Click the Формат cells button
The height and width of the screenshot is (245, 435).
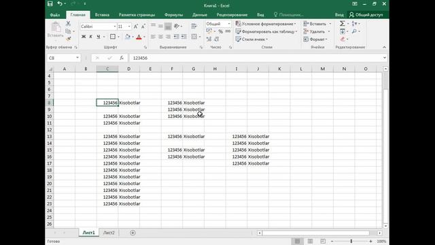coord(315,39)
